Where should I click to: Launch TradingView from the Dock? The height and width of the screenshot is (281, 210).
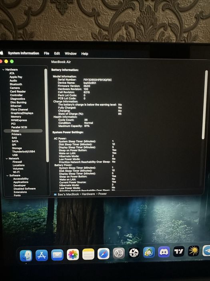[x=179, y=251]
